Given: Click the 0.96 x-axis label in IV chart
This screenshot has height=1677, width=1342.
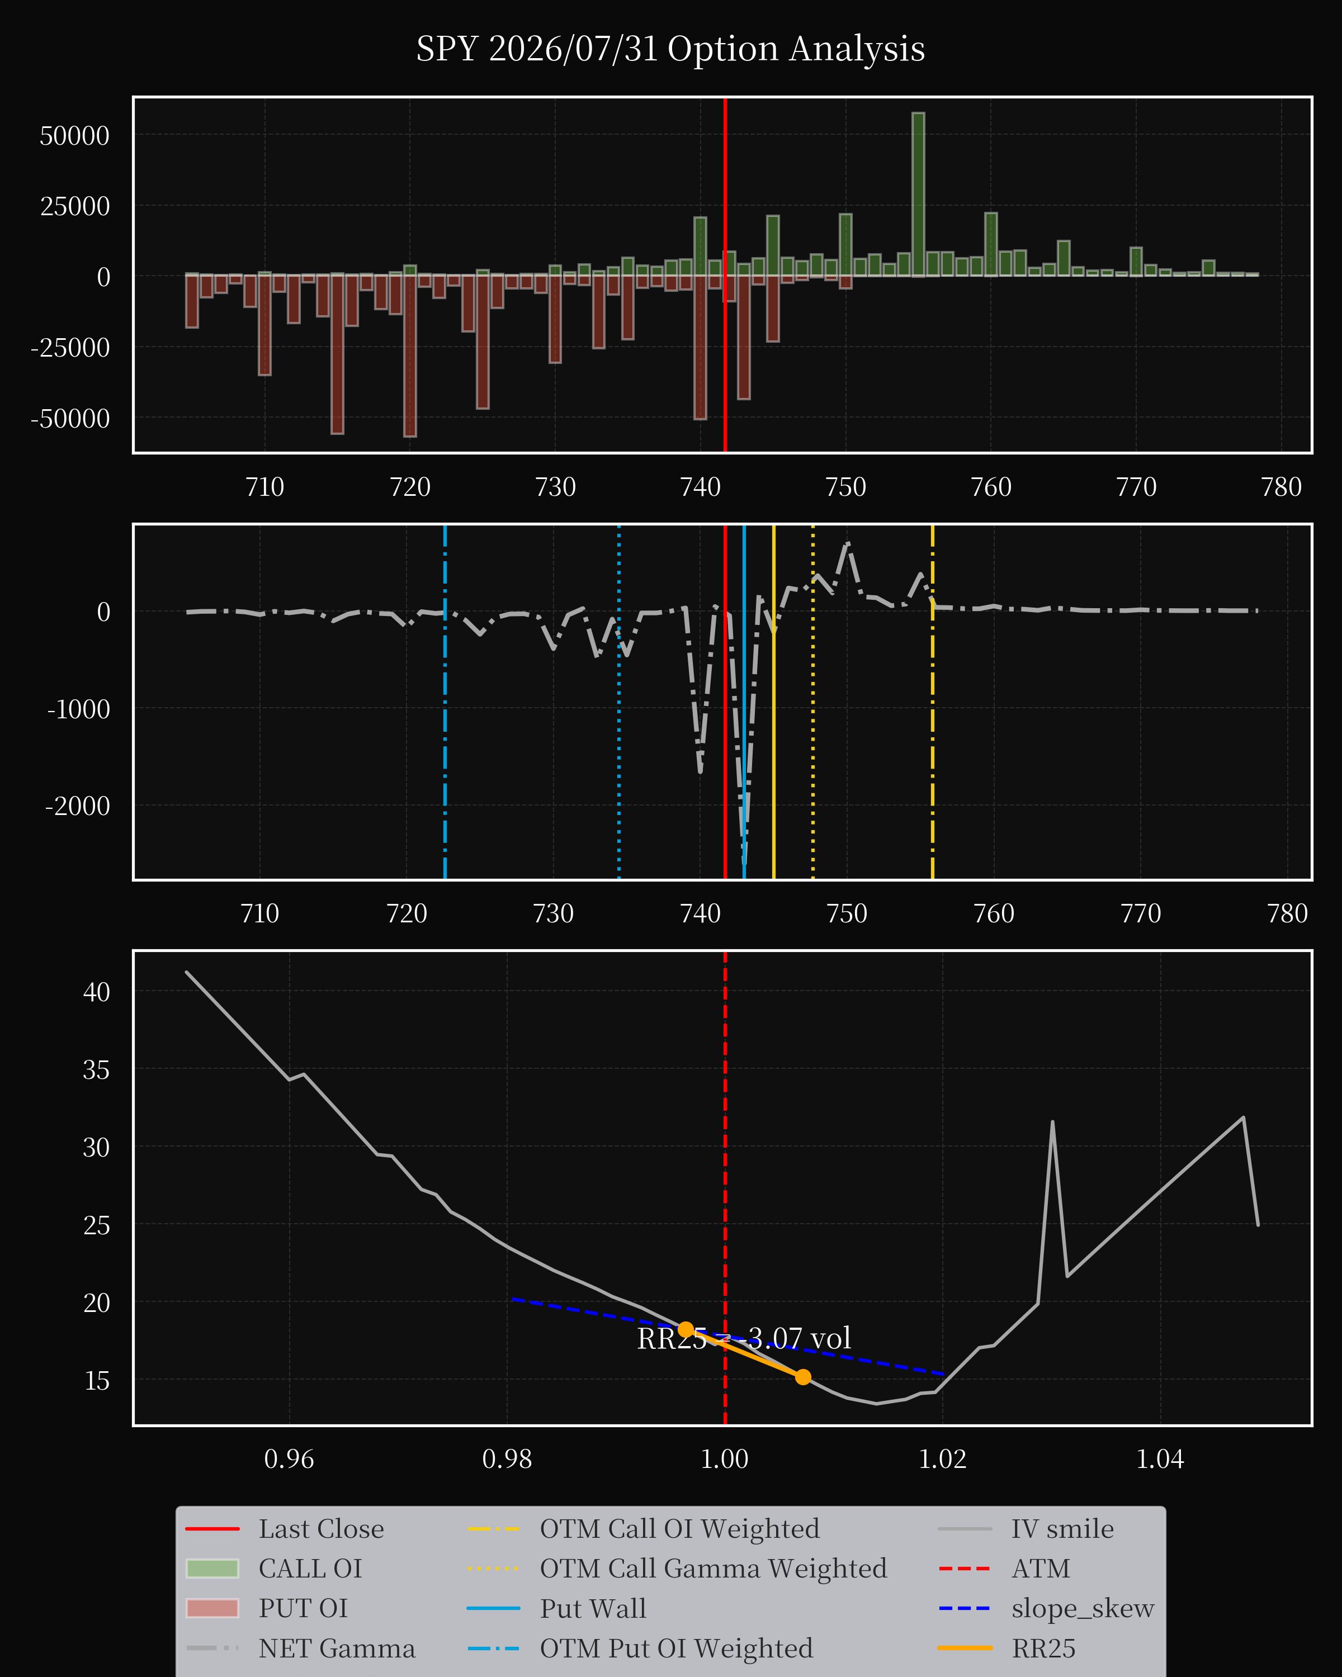Looking at the screenshot, I should pyautogui.click(x=290, y=1458).
